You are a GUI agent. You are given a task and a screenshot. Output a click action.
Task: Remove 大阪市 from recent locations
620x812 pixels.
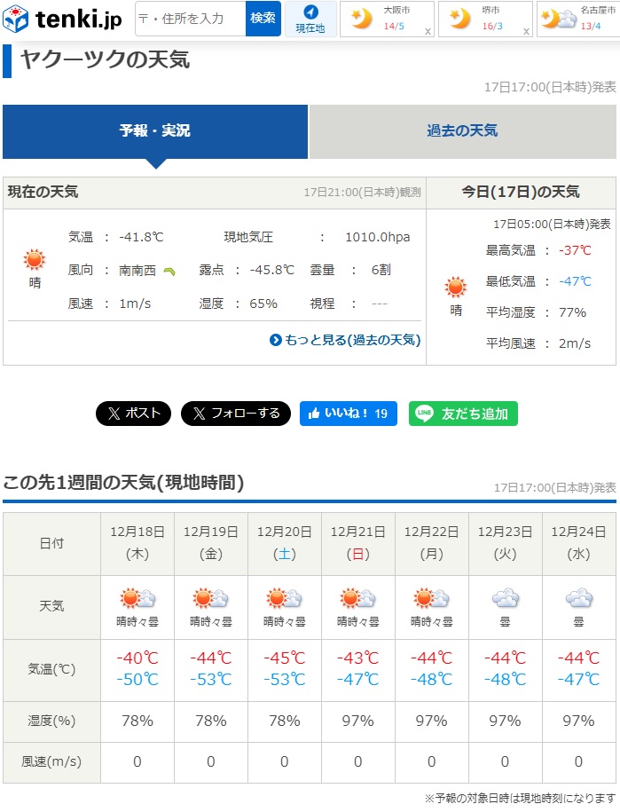pos(428,31)
